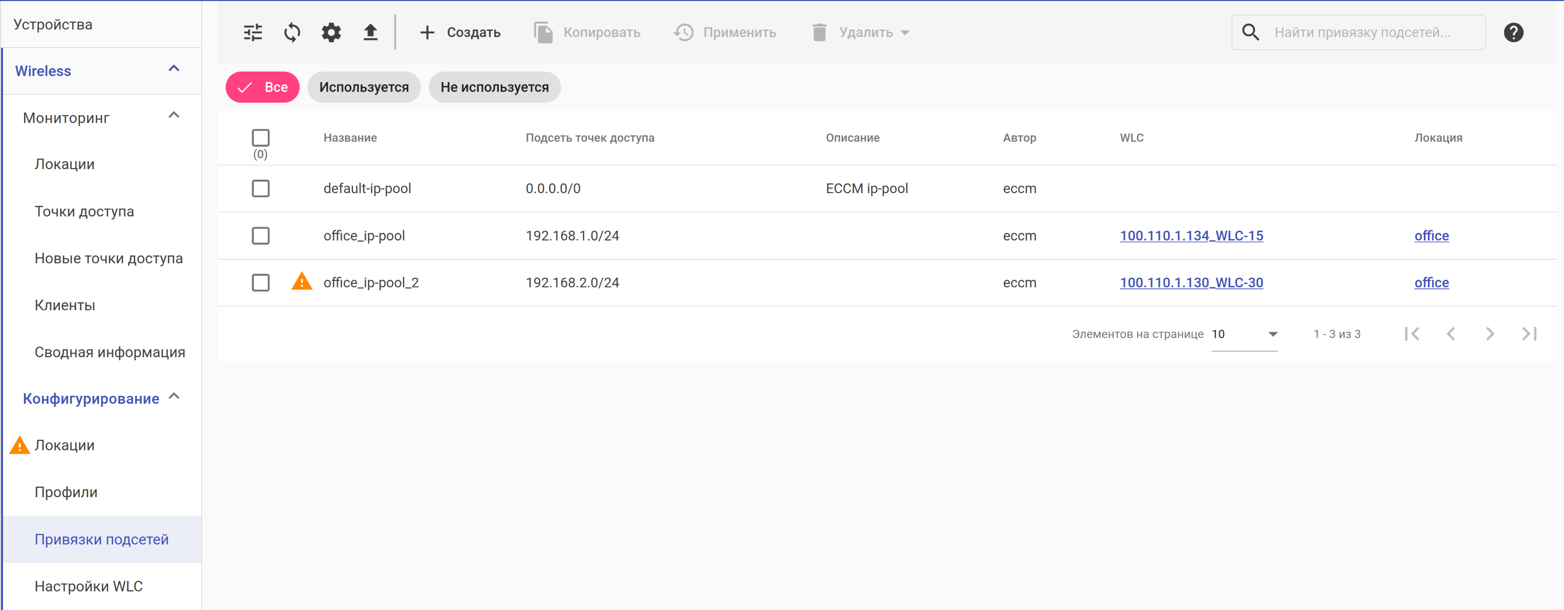1564x610 pixels.
Task: Collapse the Мониторинг section
Action: (x=174, y=116)
